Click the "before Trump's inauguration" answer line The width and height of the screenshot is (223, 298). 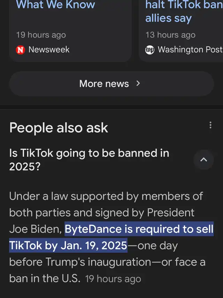pos(107,262)
